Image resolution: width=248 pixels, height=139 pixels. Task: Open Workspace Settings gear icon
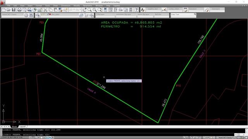pyautogui.click(x=26, y=15)
